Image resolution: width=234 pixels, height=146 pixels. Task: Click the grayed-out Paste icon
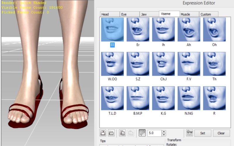click(x=130, y=133)
